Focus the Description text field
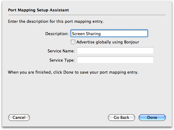This screenshot has width=174, height=130. pyautogui.click(x=109, y=33)
